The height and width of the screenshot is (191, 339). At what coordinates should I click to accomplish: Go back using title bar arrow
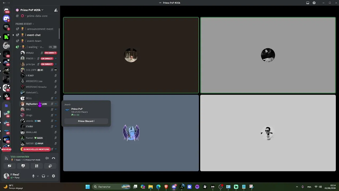coord(4,3)
